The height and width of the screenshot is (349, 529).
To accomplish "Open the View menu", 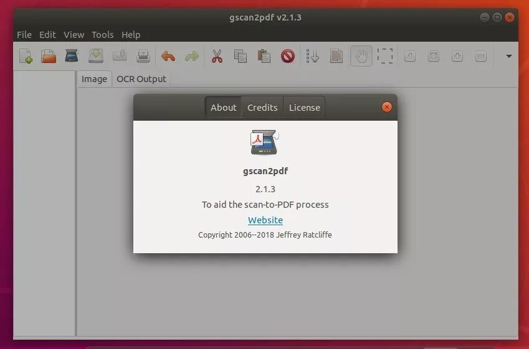I will click(74, 35).
